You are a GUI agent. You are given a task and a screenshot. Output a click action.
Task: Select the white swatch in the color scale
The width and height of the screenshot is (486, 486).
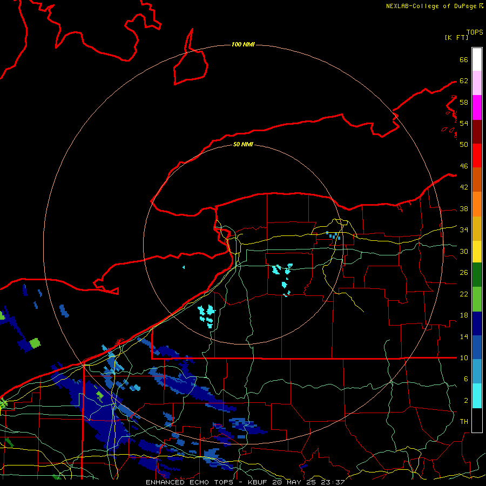coord(477,59)
